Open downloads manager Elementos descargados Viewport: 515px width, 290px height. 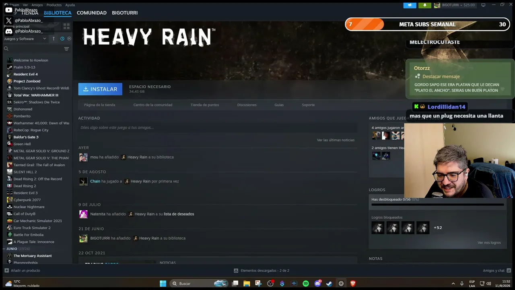point(262,271)
